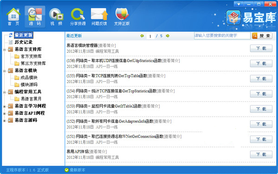
Task: Expand the 易语言学习例程 tree node
Action: point(5,106)
